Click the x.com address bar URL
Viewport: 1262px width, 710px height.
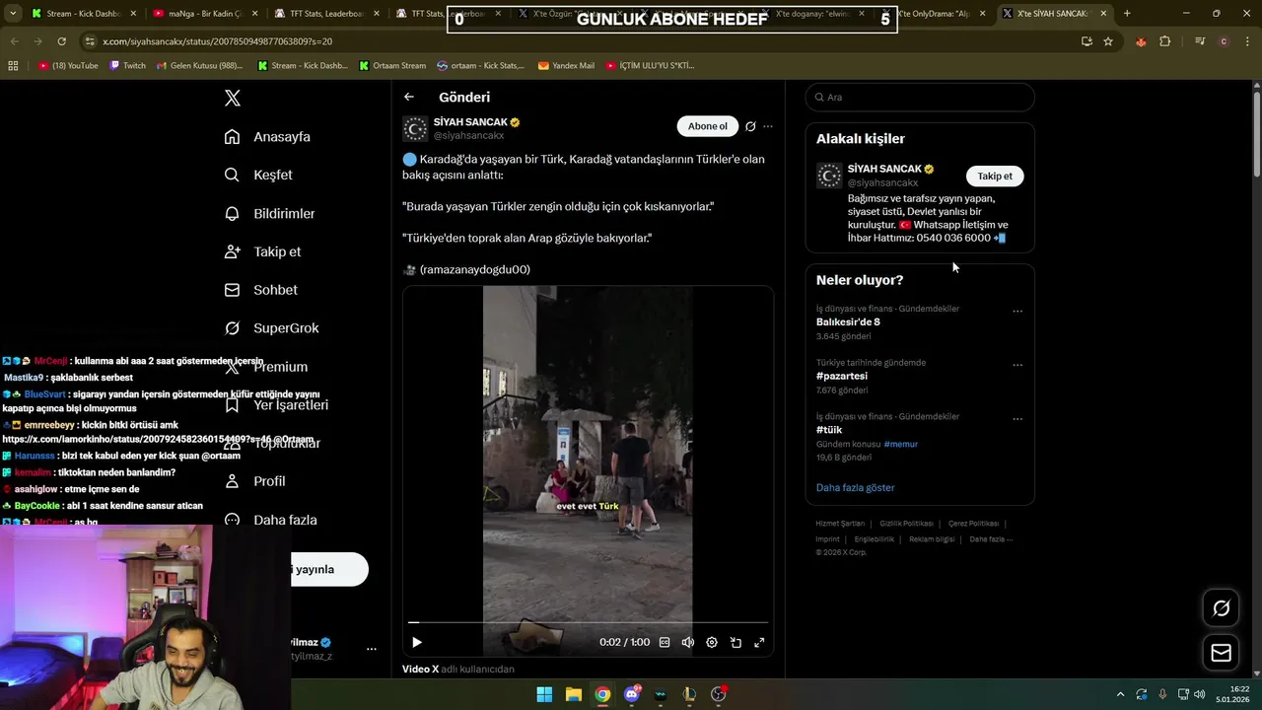tap(218, 41)
